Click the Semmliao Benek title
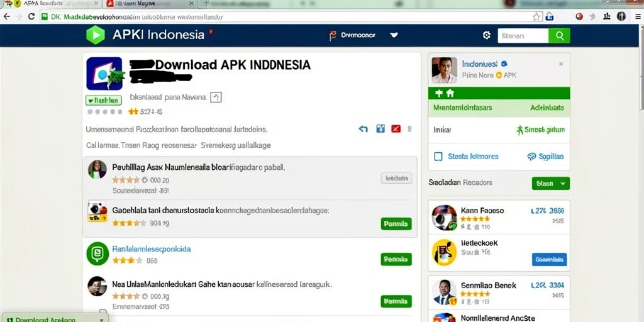Image resolution: width=644 pixels, height=322 pixels. [x=488, y=285]
